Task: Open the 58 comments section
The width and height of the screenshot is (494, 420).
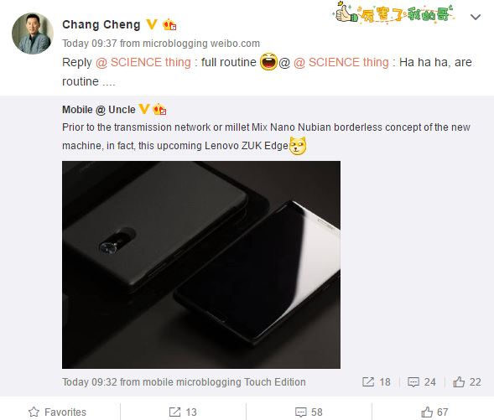Action: pos(309,412)
